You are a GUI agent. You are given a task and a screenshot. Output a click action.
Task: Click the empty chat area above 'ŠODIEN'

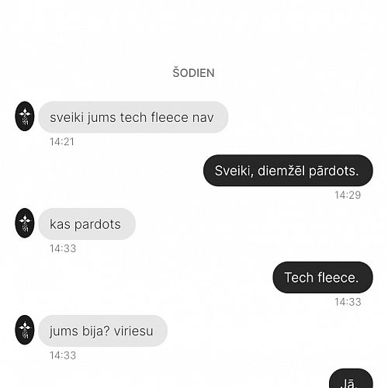(194, 31)
